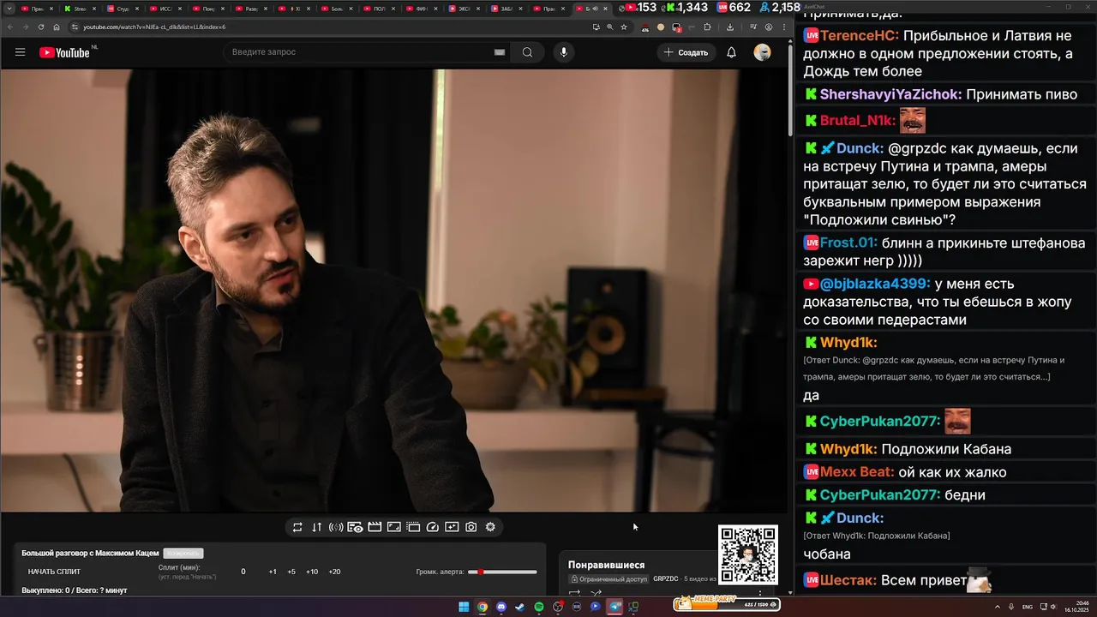Screen dimensions: 1097x617
Task: Click the Шестак username in the chat
Action: coord(848,581)
